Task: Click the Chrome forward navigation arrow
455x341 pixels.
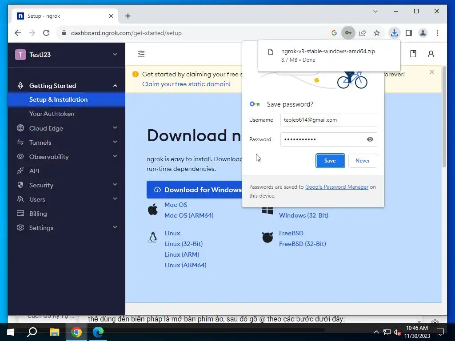Action: [32, 33]
